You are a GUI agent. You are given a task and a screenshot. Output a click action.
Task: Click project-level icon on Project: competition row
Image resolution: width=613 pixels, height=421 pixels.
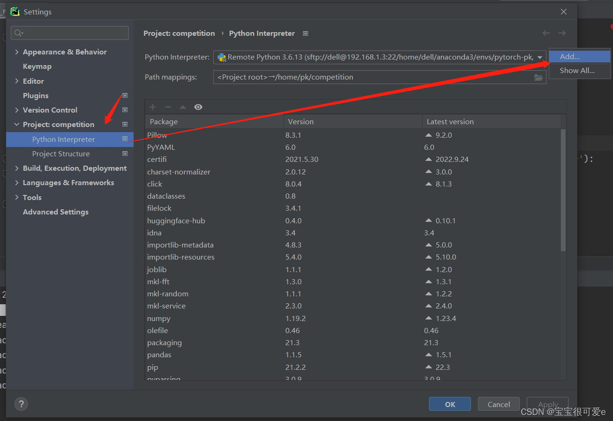pos(125,124)
